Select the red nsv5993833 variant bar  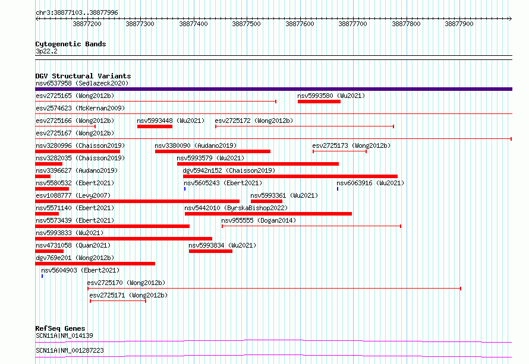[124, 239]
